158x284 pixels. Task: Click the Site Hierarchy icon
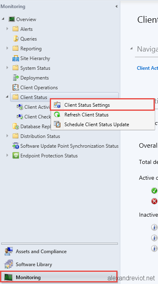click(16, 58)
